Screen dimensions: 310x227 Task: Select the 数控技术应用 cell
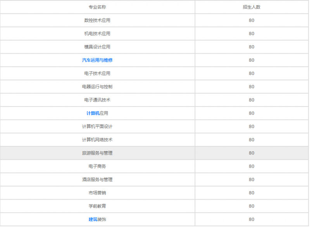(x=97, y=20)
